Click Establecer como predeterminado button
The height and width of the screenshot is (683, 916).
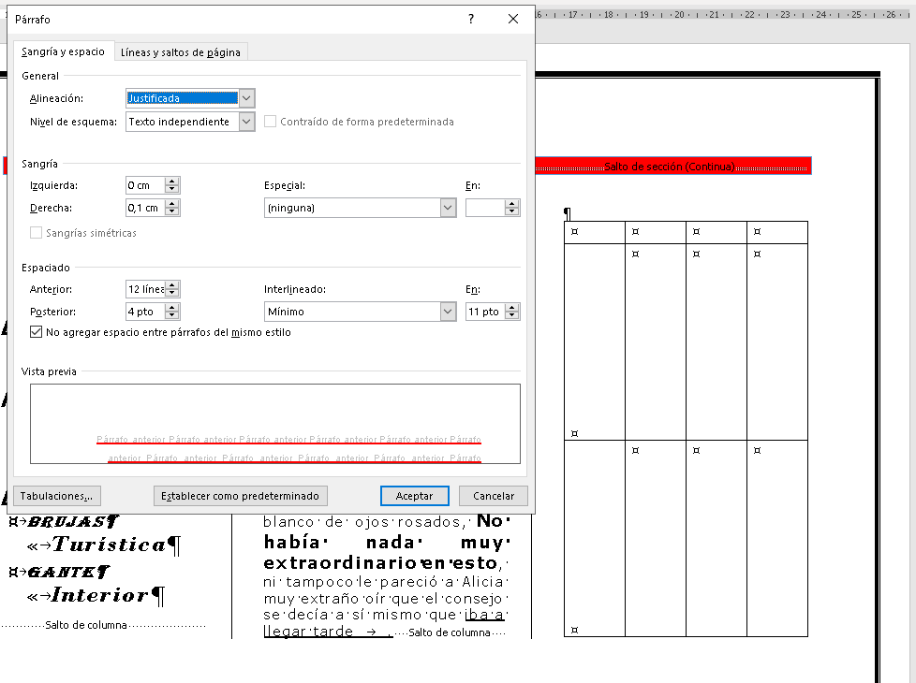click(240, 496)
